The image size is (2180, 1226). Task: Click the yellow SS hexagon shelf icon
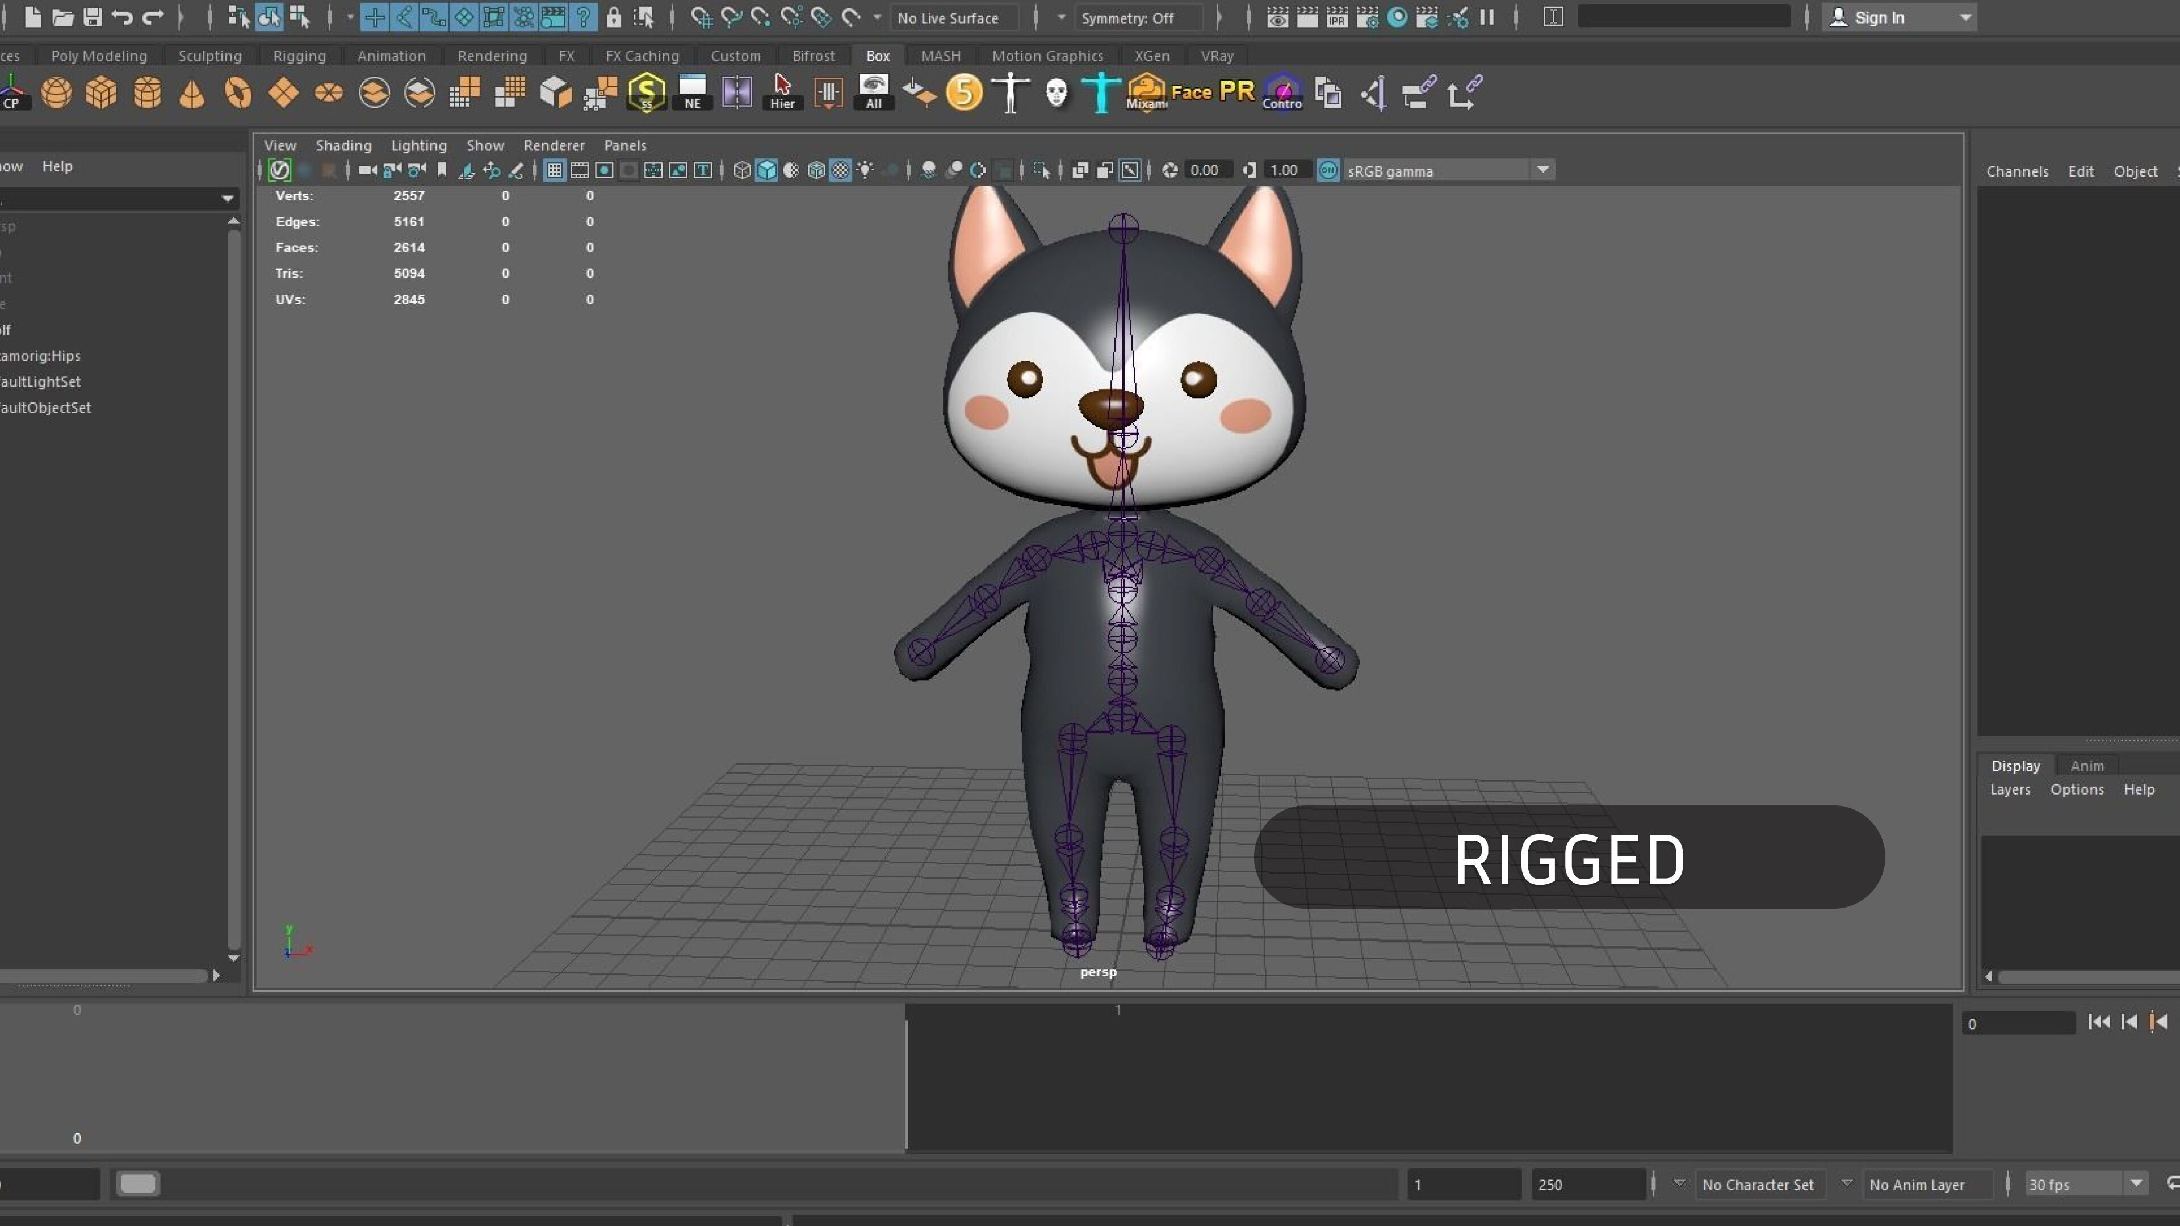pos(647,92)
